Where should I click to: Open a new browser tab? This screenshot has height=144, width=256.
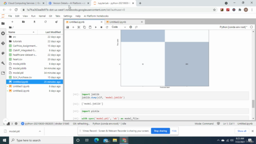tap(140, 3)
